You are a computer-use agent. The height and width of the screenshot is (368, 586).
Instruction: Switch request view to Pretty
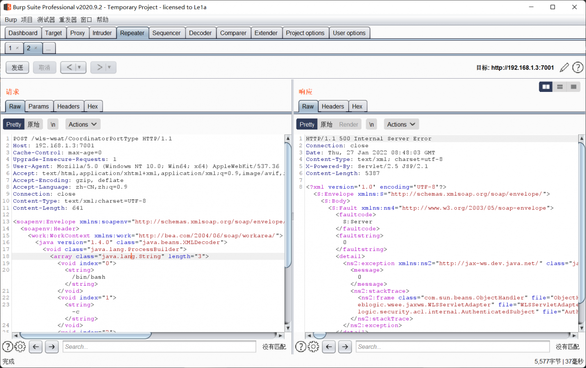(x=14, y=124)
